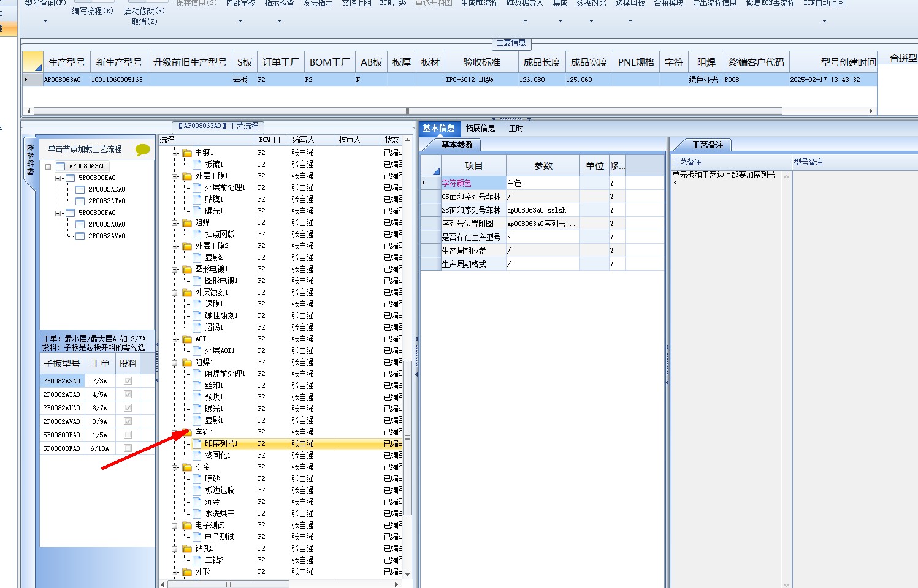Collapse the AP008063A0 root tree node

click(48, 166)
